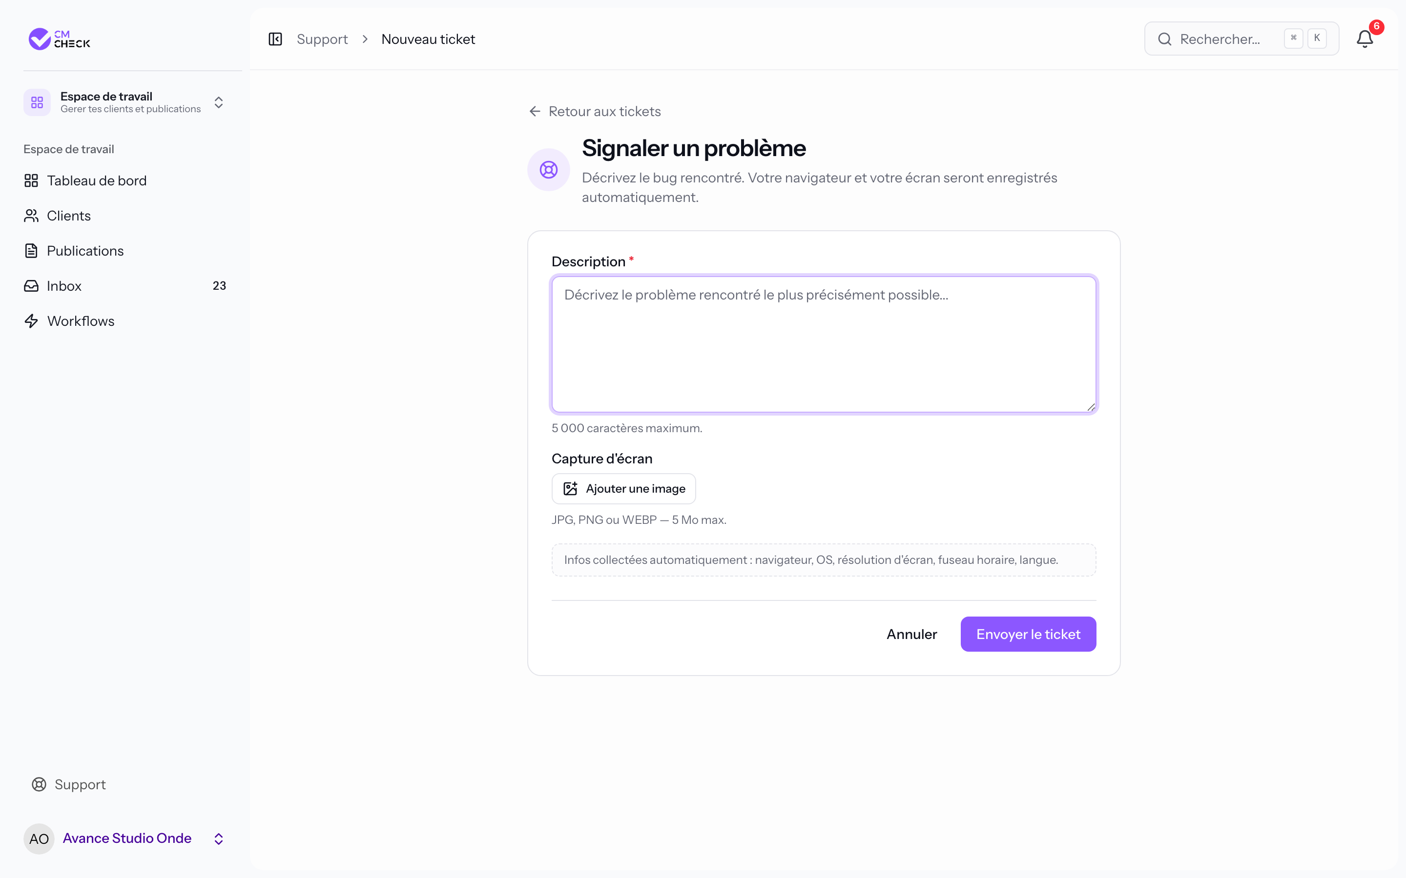The image size is (1406, 878).
Task: Click the Tableau de bord grid icon
Action: [31, 180]
